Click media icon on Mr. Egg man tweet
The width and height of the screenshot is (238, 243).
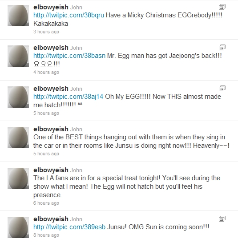click(222, 48)
